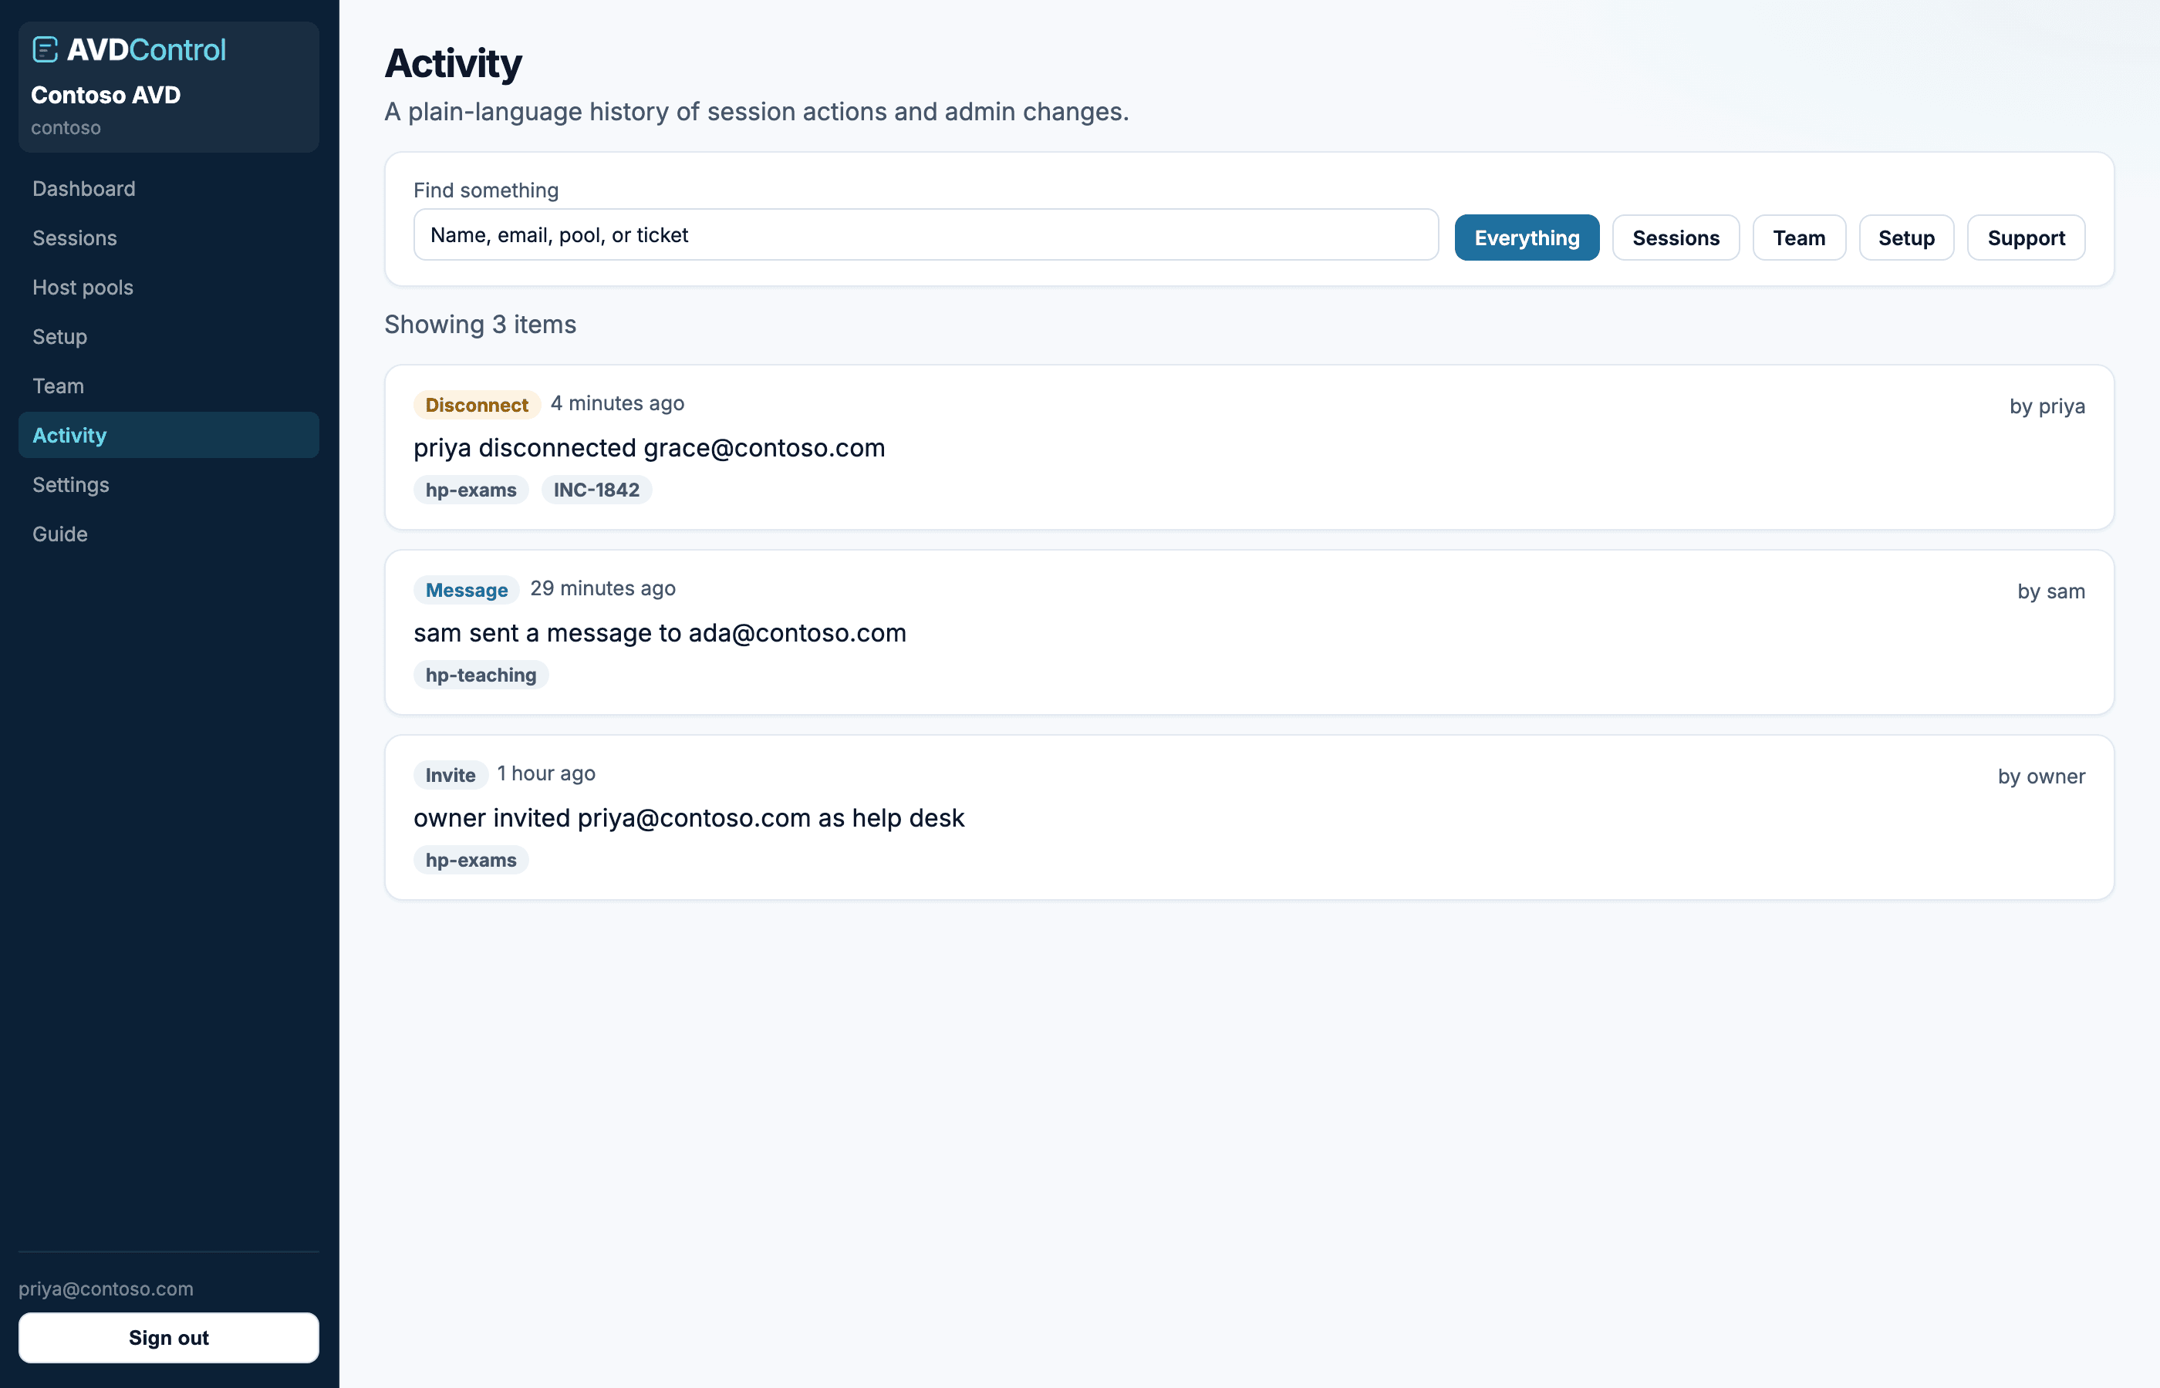The height and width of the screenshot is (1388, 2160).
Task: Open Host pools in the sidebar
Action: point(169,288)
